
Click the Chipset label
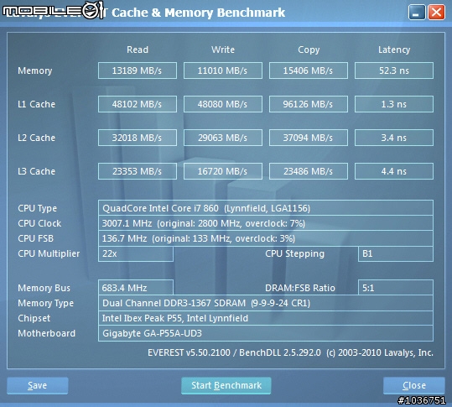point(34,318)
